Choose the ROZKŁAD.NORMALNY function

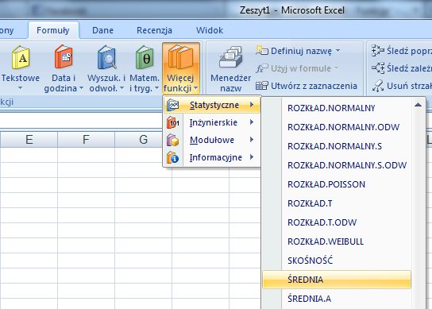tap(337, 108)
